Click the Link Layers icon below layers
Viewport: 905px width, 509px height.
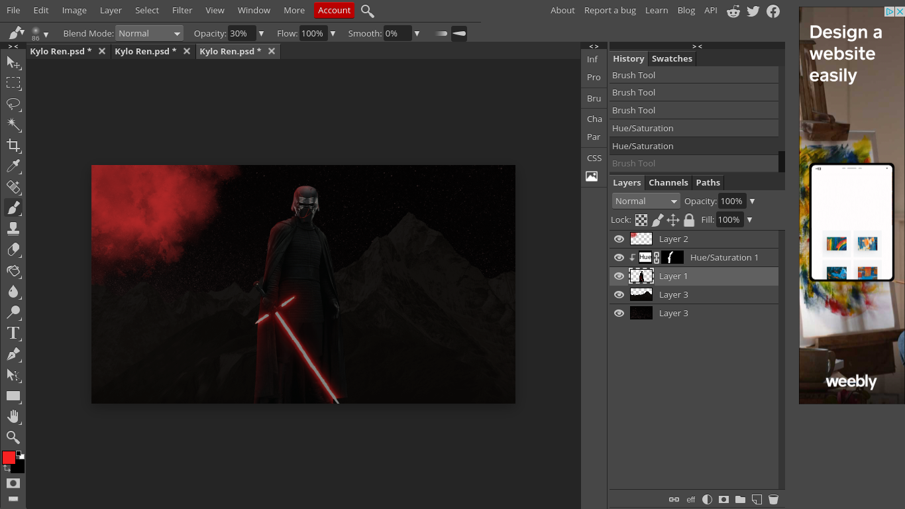[x=674, y=500]
